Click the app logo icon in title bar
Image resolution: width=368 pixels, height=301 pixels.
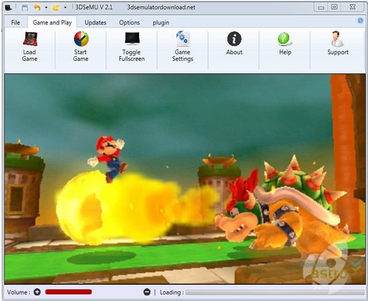(9, 8)
